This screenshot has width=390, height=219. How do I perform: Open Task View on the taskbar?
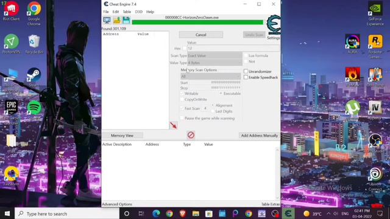[x=141, y=214]
